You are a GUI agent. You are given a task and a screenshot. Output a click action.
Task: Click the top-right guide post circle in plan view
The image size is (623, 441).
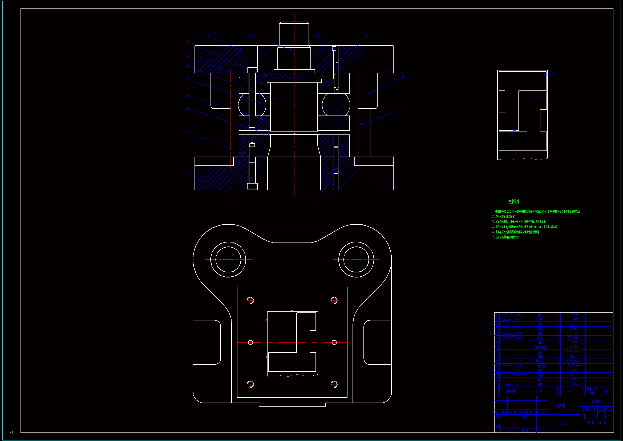[x=356, y=259]
